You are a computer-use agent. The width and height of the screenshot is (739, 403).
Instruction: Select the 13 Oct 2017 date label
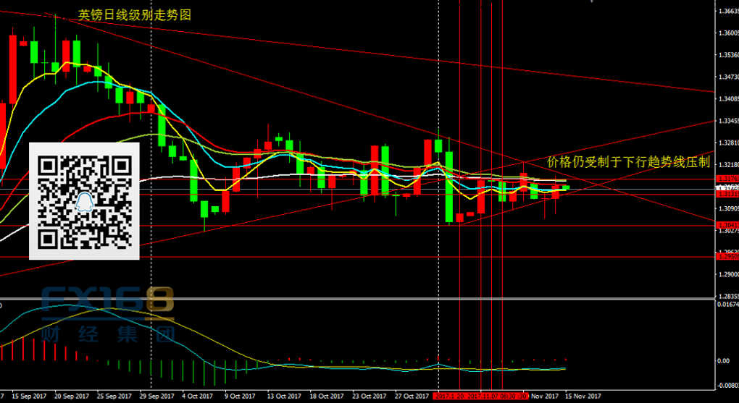pos(283,396)
